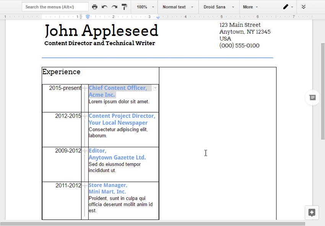Click the Lorem ipsum dolor sit amet text
325x226 pixels.
point(119,102)
